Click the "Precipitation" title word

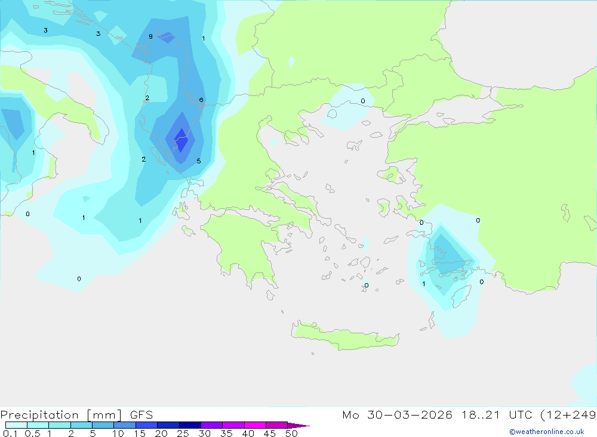point(39,415)
